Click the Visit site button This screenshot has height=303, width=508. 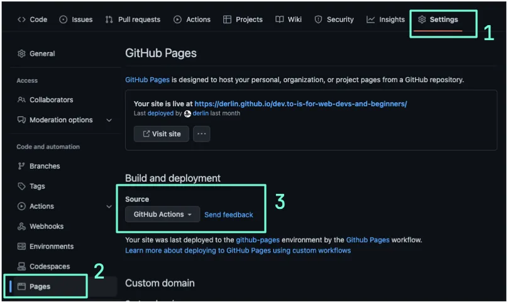(161, 134)
